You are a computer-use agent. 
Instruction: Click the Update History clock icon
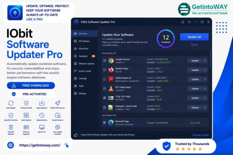click(x=42, y=115)
